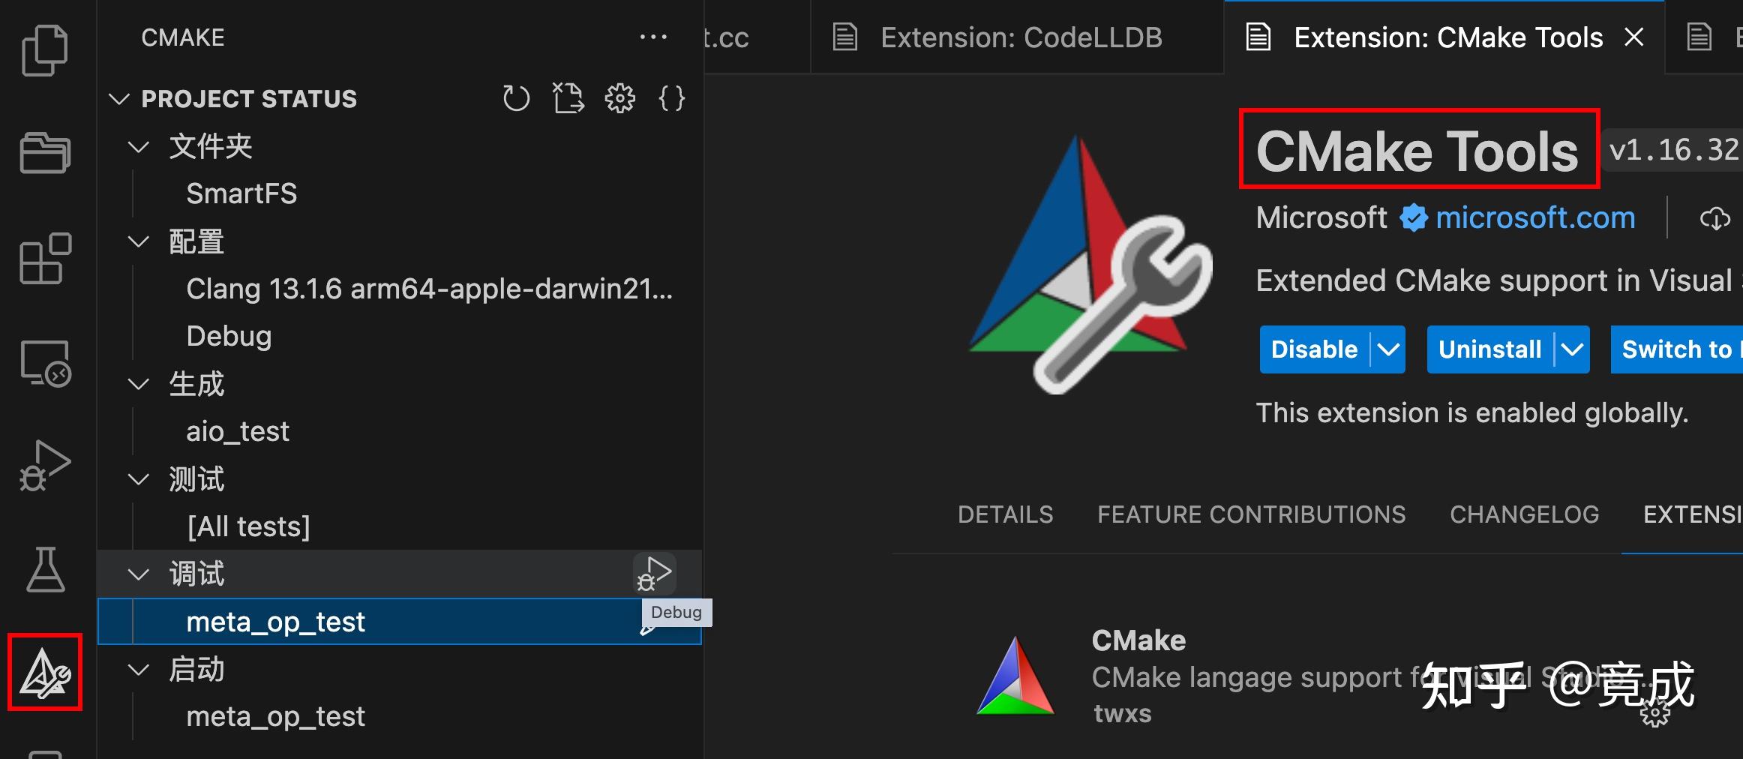
Task: Collapse the PROJECT STATUS section
Action: coord(120,98)
